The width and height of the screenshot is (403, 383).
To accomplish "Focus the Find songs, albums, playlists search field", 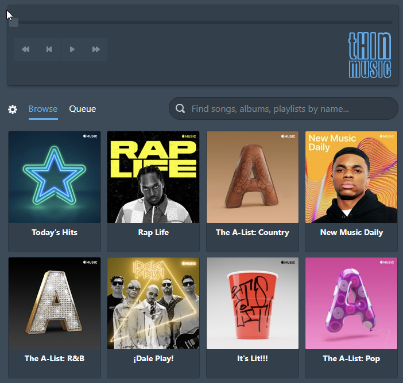I will [x=284, y=108].
